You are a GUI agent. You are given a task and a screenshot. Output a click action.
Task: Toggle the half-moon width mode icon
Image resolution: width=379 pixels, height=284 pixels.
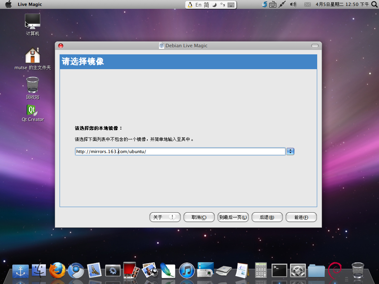[214, 5]
